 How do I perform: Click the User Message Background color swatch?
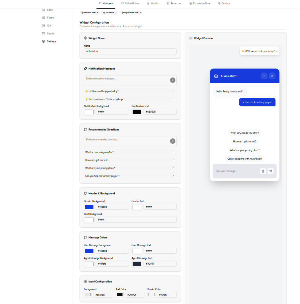pos(89,251)
